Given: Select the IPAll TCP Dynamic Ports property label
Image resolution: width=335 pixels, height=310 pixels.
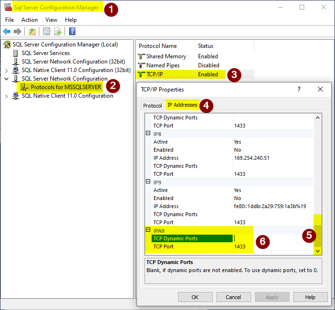Looking at the screenshot, I should coord(192,238).
